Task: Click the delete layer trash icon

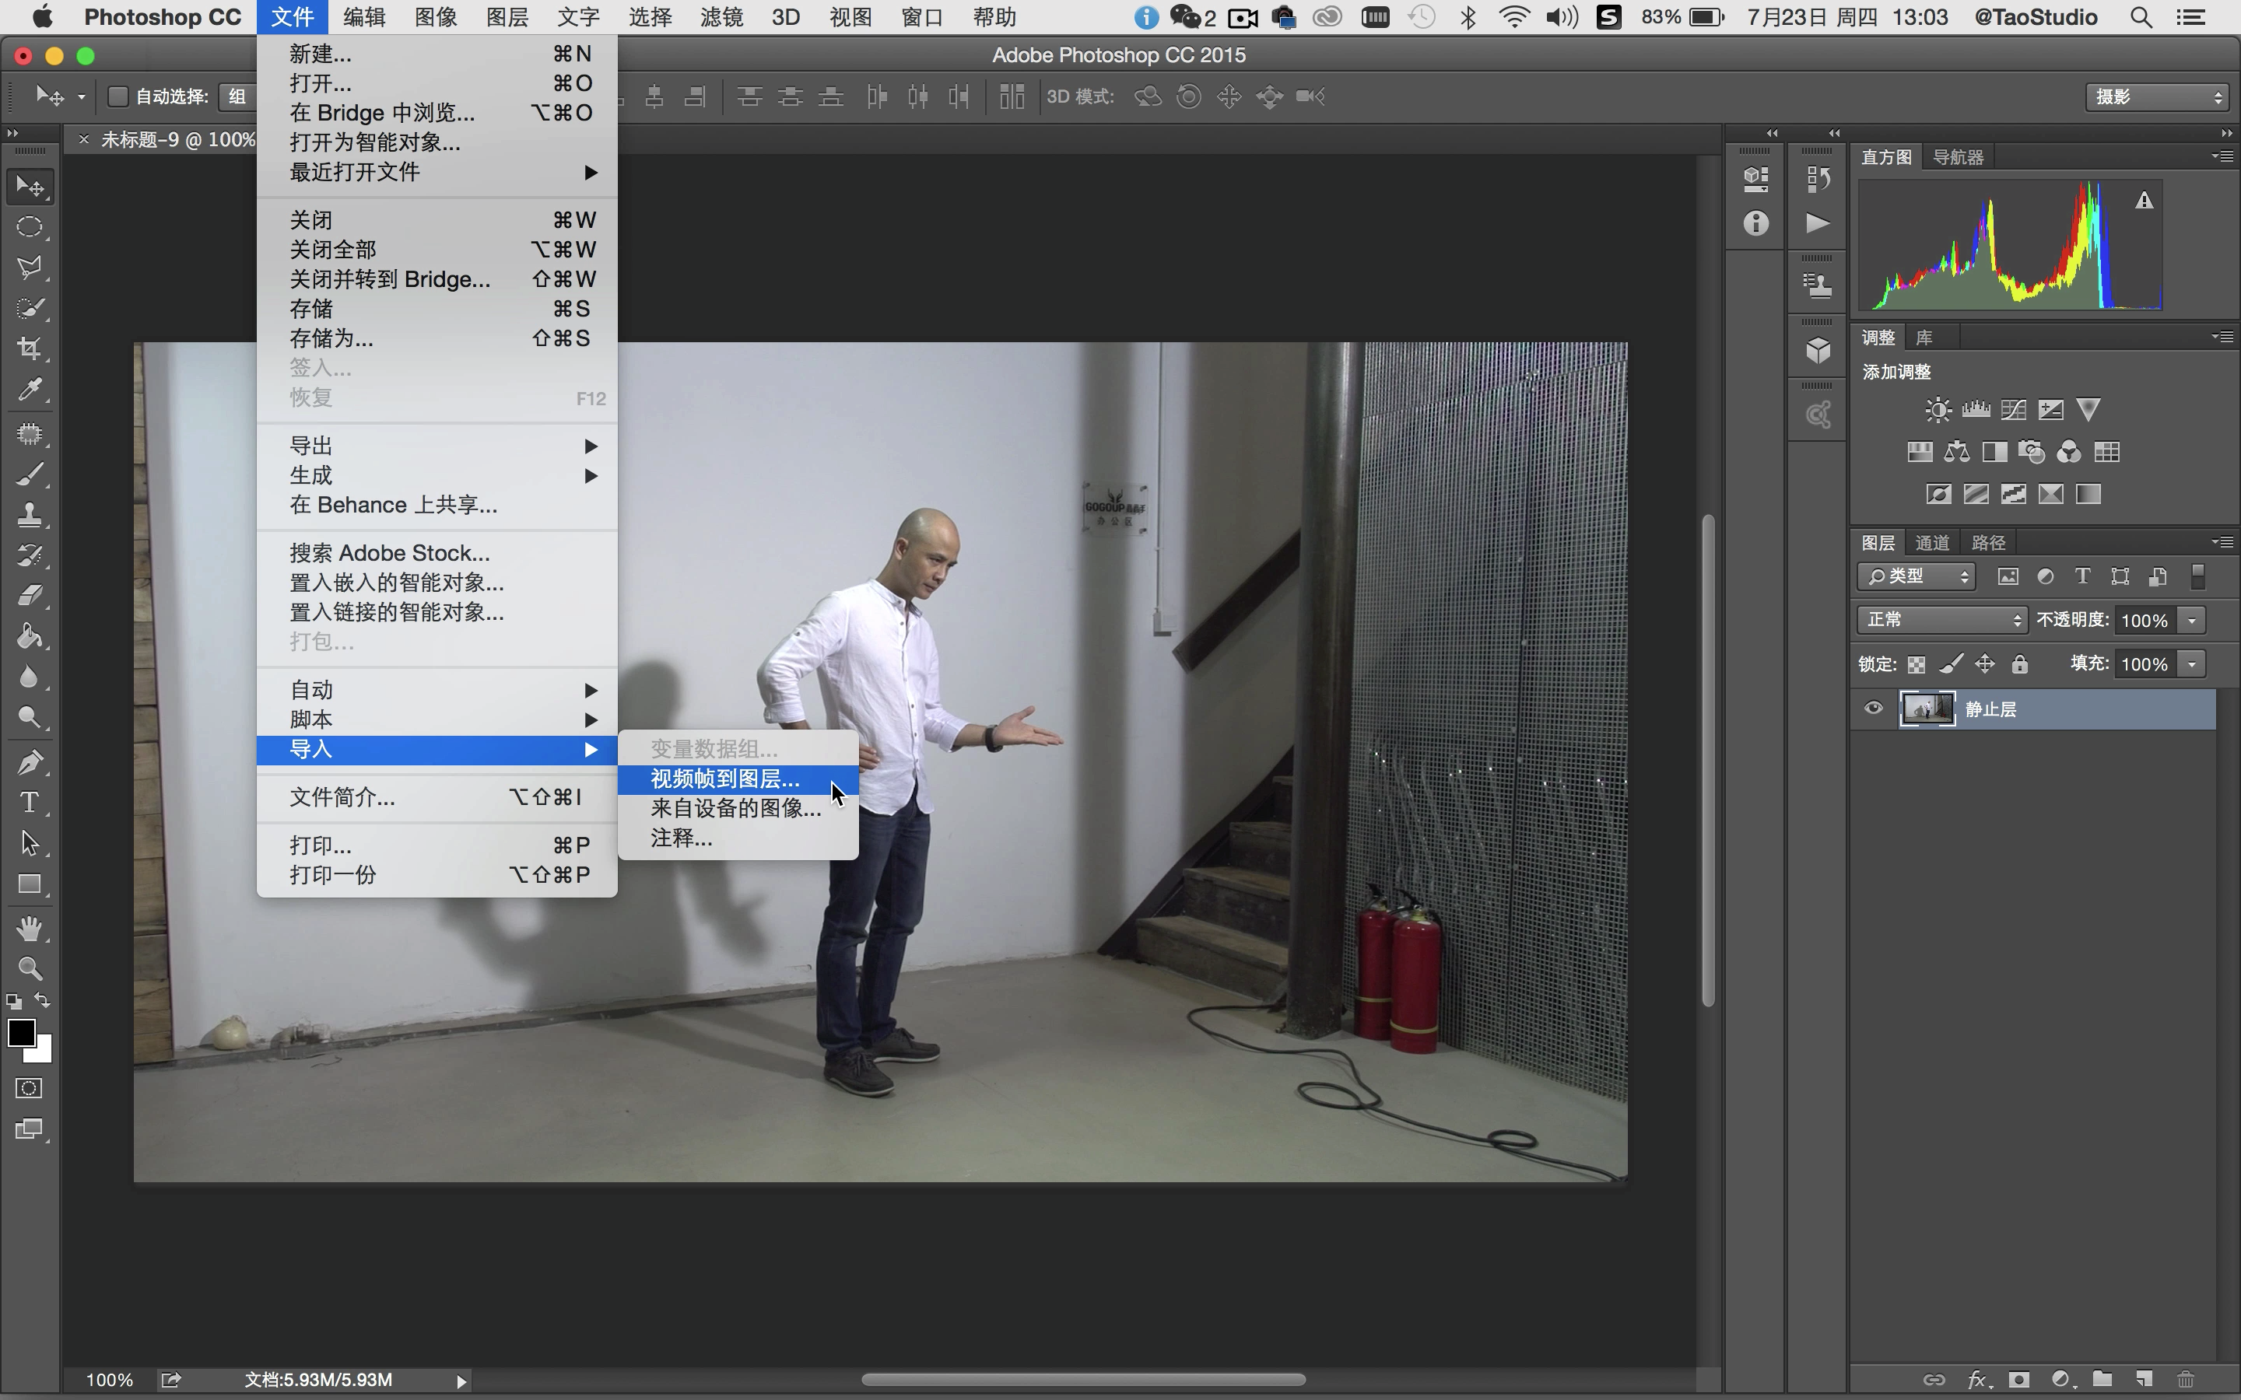Action: (x=2187, y=1379)
